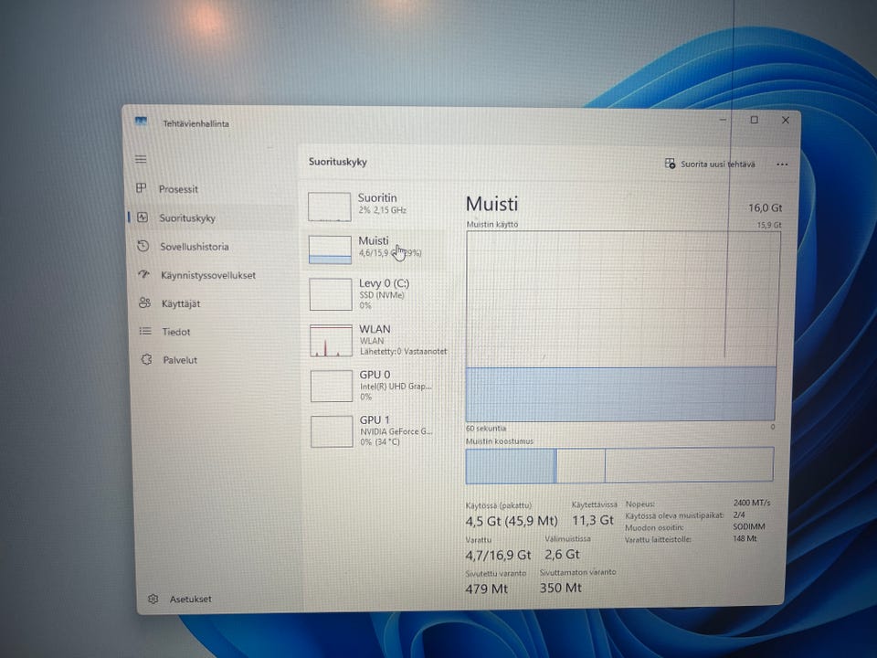
Task: Click the 4,5 Gt (45,9 Mt) value
Action: (x=512, y=521)
